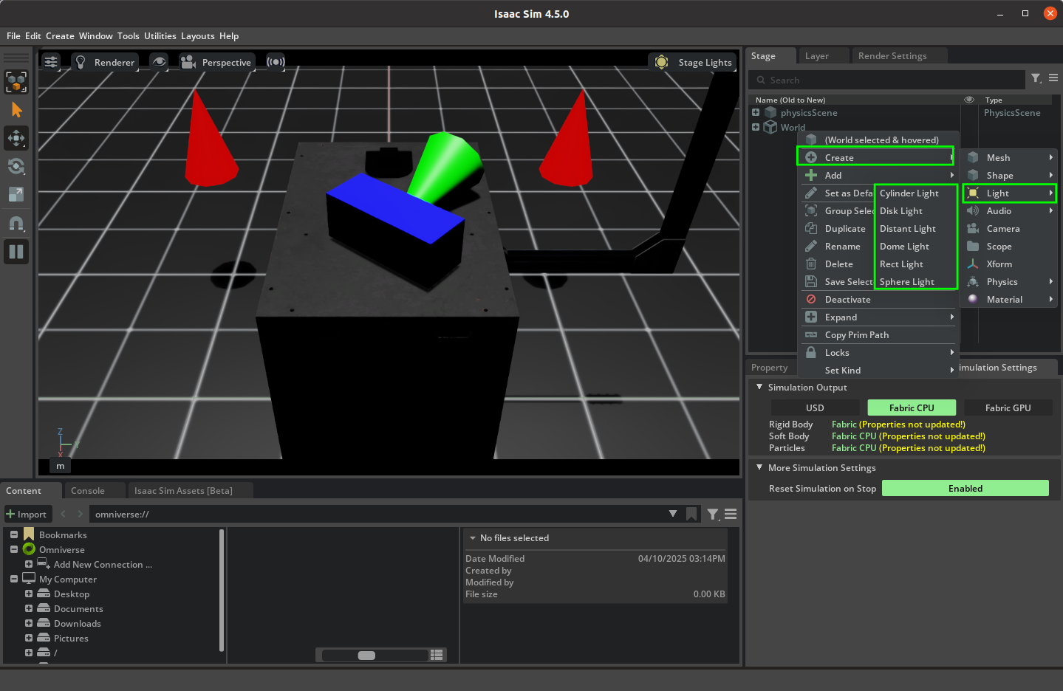
Task: Click the omniverse:// path field
Action: pos(377,514)
